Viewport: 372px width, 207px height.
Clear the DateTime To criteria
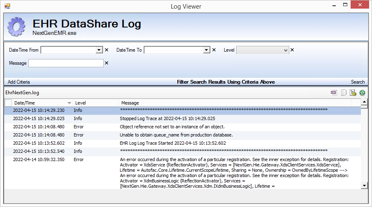point(214,50)
